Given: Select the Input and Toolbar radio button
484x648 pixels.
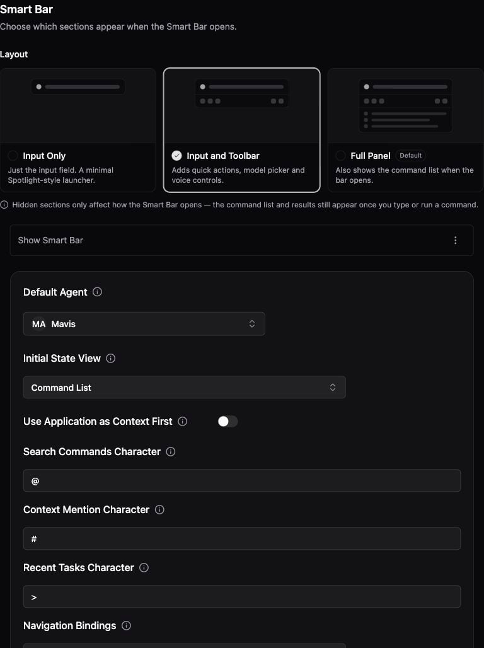Looking at the screenshot, I should click(x=176, y=156).
